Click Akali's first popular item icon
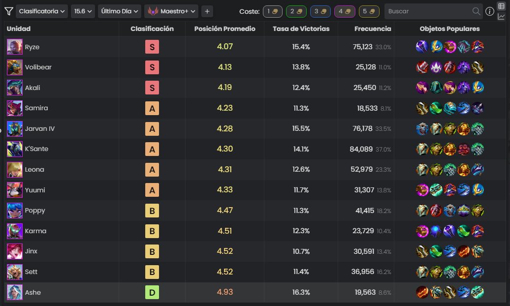Image resolution: width=510 pixels, height=306 pixels. (422, 88)
